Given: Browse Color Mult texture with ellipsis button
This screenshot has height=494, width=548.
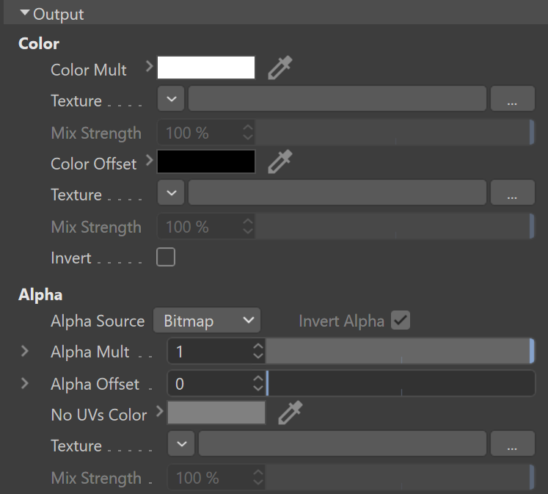Looking at the screenshot, I should click(x=512, y=98).
